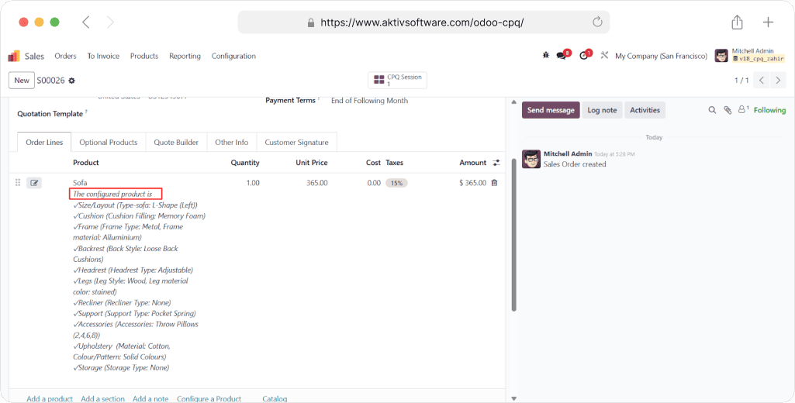Image resolution: width=795 pixels, height=403 pixels.
Task: Open My Company (San Francisco) switcher
Action: tap(661, 56)
